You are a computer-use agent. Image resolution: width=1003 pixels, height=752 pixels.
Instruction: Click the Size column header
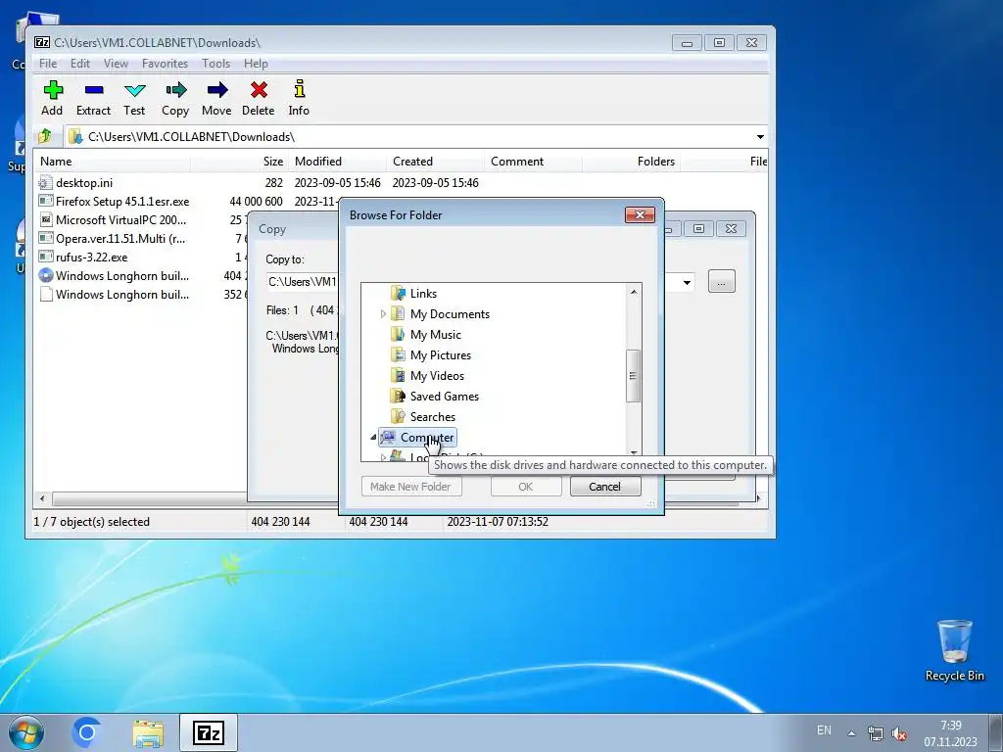coord(239,162)
